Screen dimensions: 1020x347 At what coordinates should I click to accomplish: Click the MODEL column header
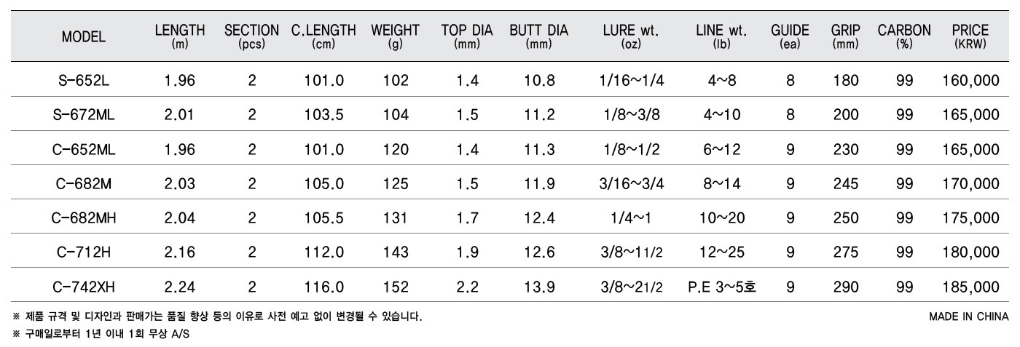pyautogui.click(x=84, y=37)
